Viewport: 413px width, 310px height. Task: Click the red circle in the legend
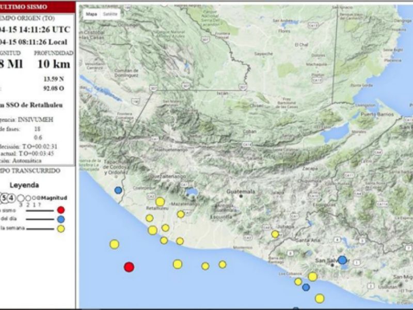tap(61, 210)
